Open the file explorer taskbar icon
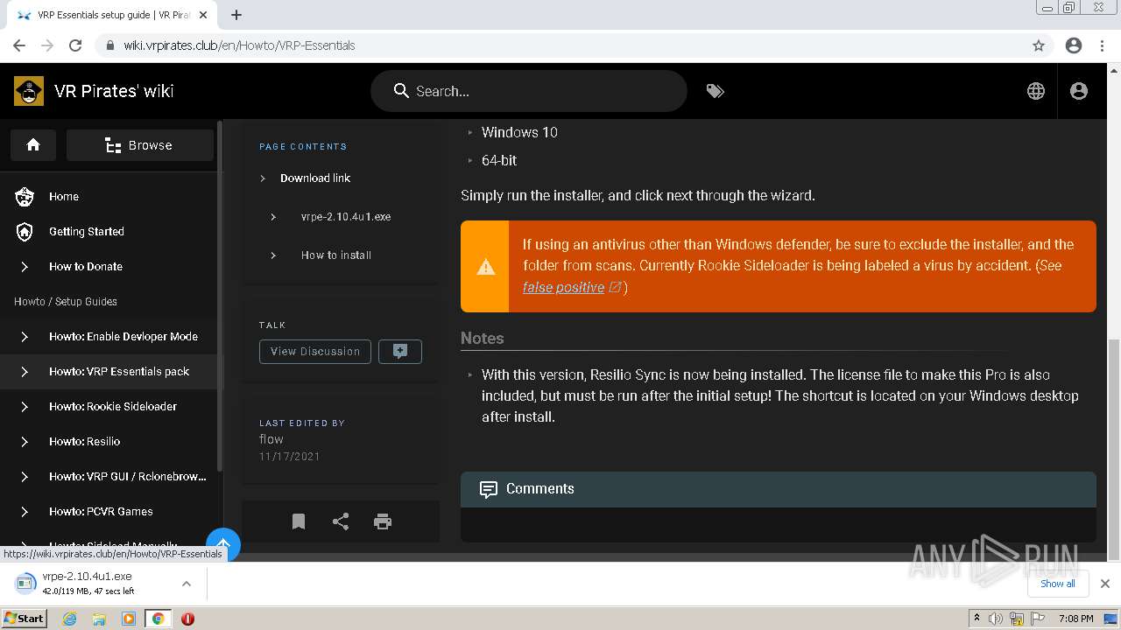 pos(99,619)
